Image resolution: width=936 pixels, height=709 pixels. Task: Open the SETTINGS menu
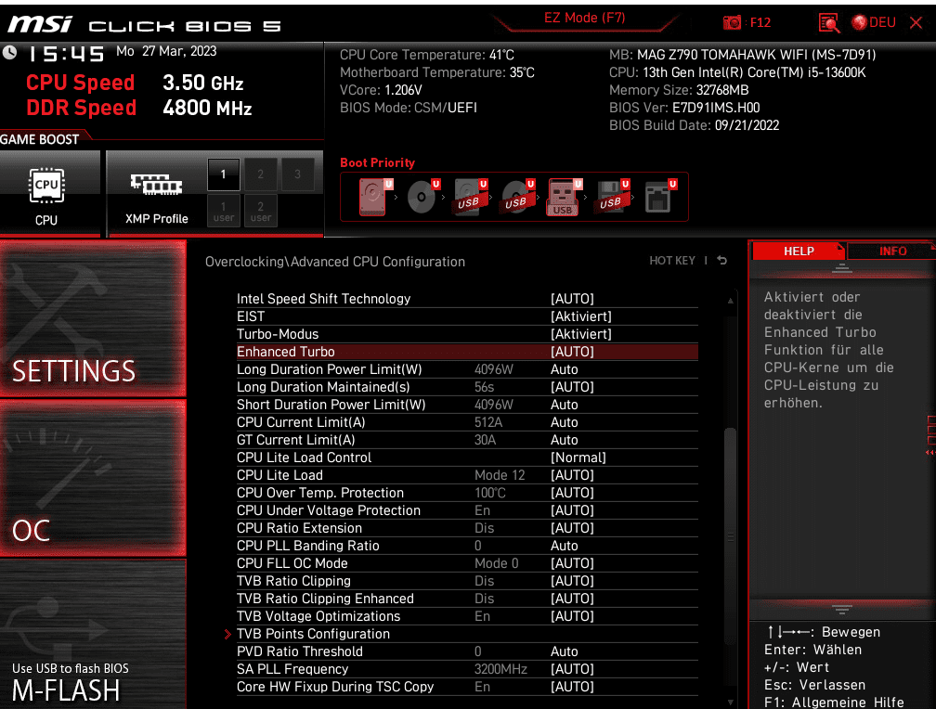93,318
